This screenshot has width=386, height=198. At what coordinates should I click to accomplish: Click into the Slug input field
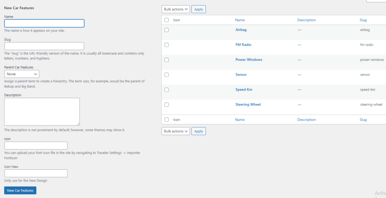click(x=44, y=46)
